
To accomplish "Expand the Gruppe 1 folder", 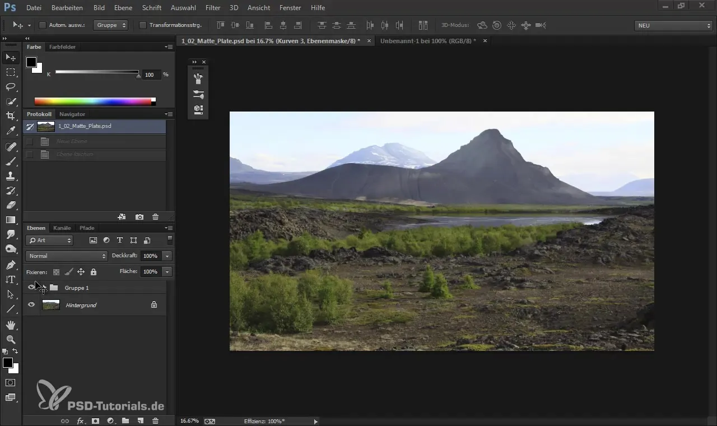I will (x=44, y=288).
